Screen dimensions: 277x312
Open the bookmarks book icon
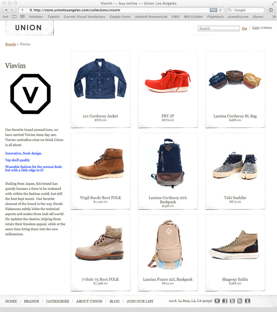click(14, 17)
